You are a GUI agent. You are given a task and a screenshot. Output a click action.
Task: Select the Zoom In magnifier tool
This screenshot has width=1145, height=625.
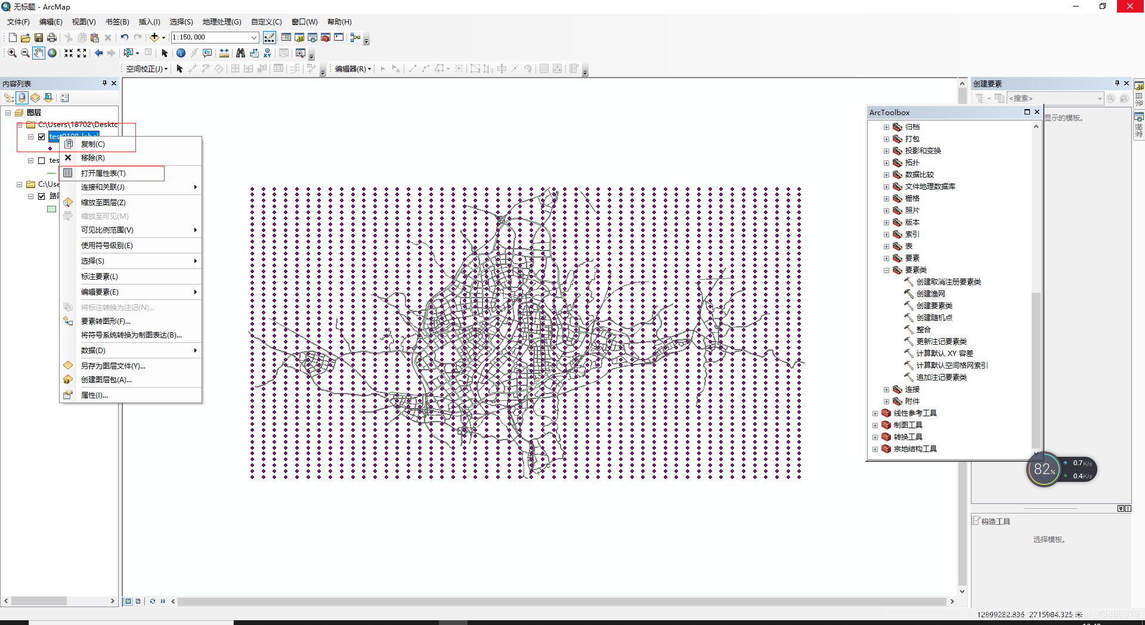pyautogui.click(x=12, y=53)
